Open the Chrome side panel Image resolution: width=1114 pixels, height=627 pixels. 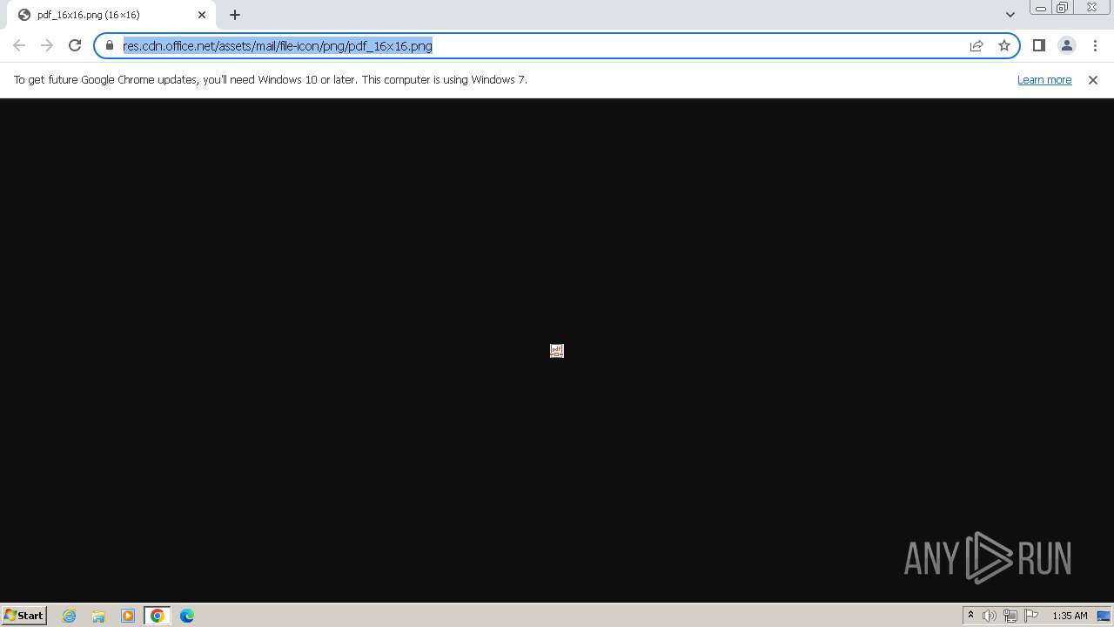pyautogui.click(x=1039, y=45)
